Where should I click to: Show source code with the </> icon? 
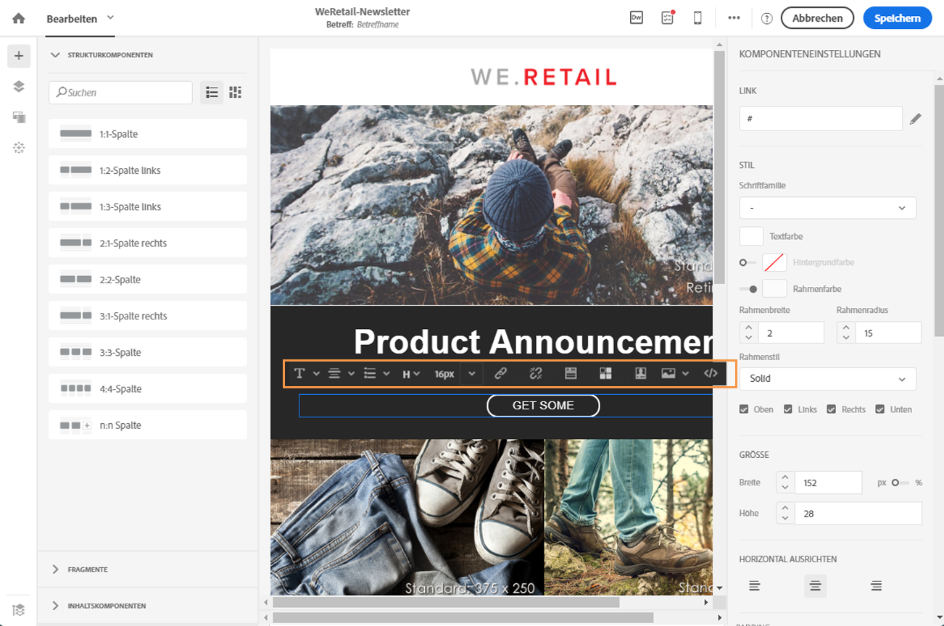(711, 373)
